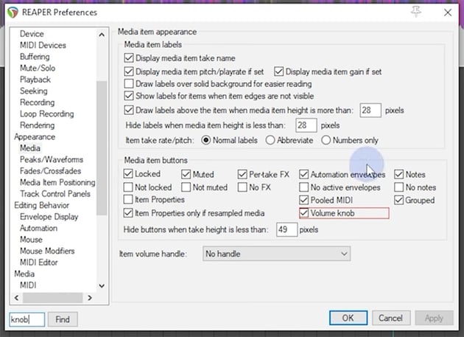
Task: Toggle the Locked button checkbox
Action: [128, 174]
